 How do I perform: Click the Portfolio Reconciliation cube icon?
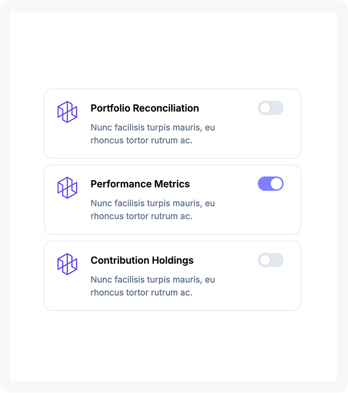point(67,112)
